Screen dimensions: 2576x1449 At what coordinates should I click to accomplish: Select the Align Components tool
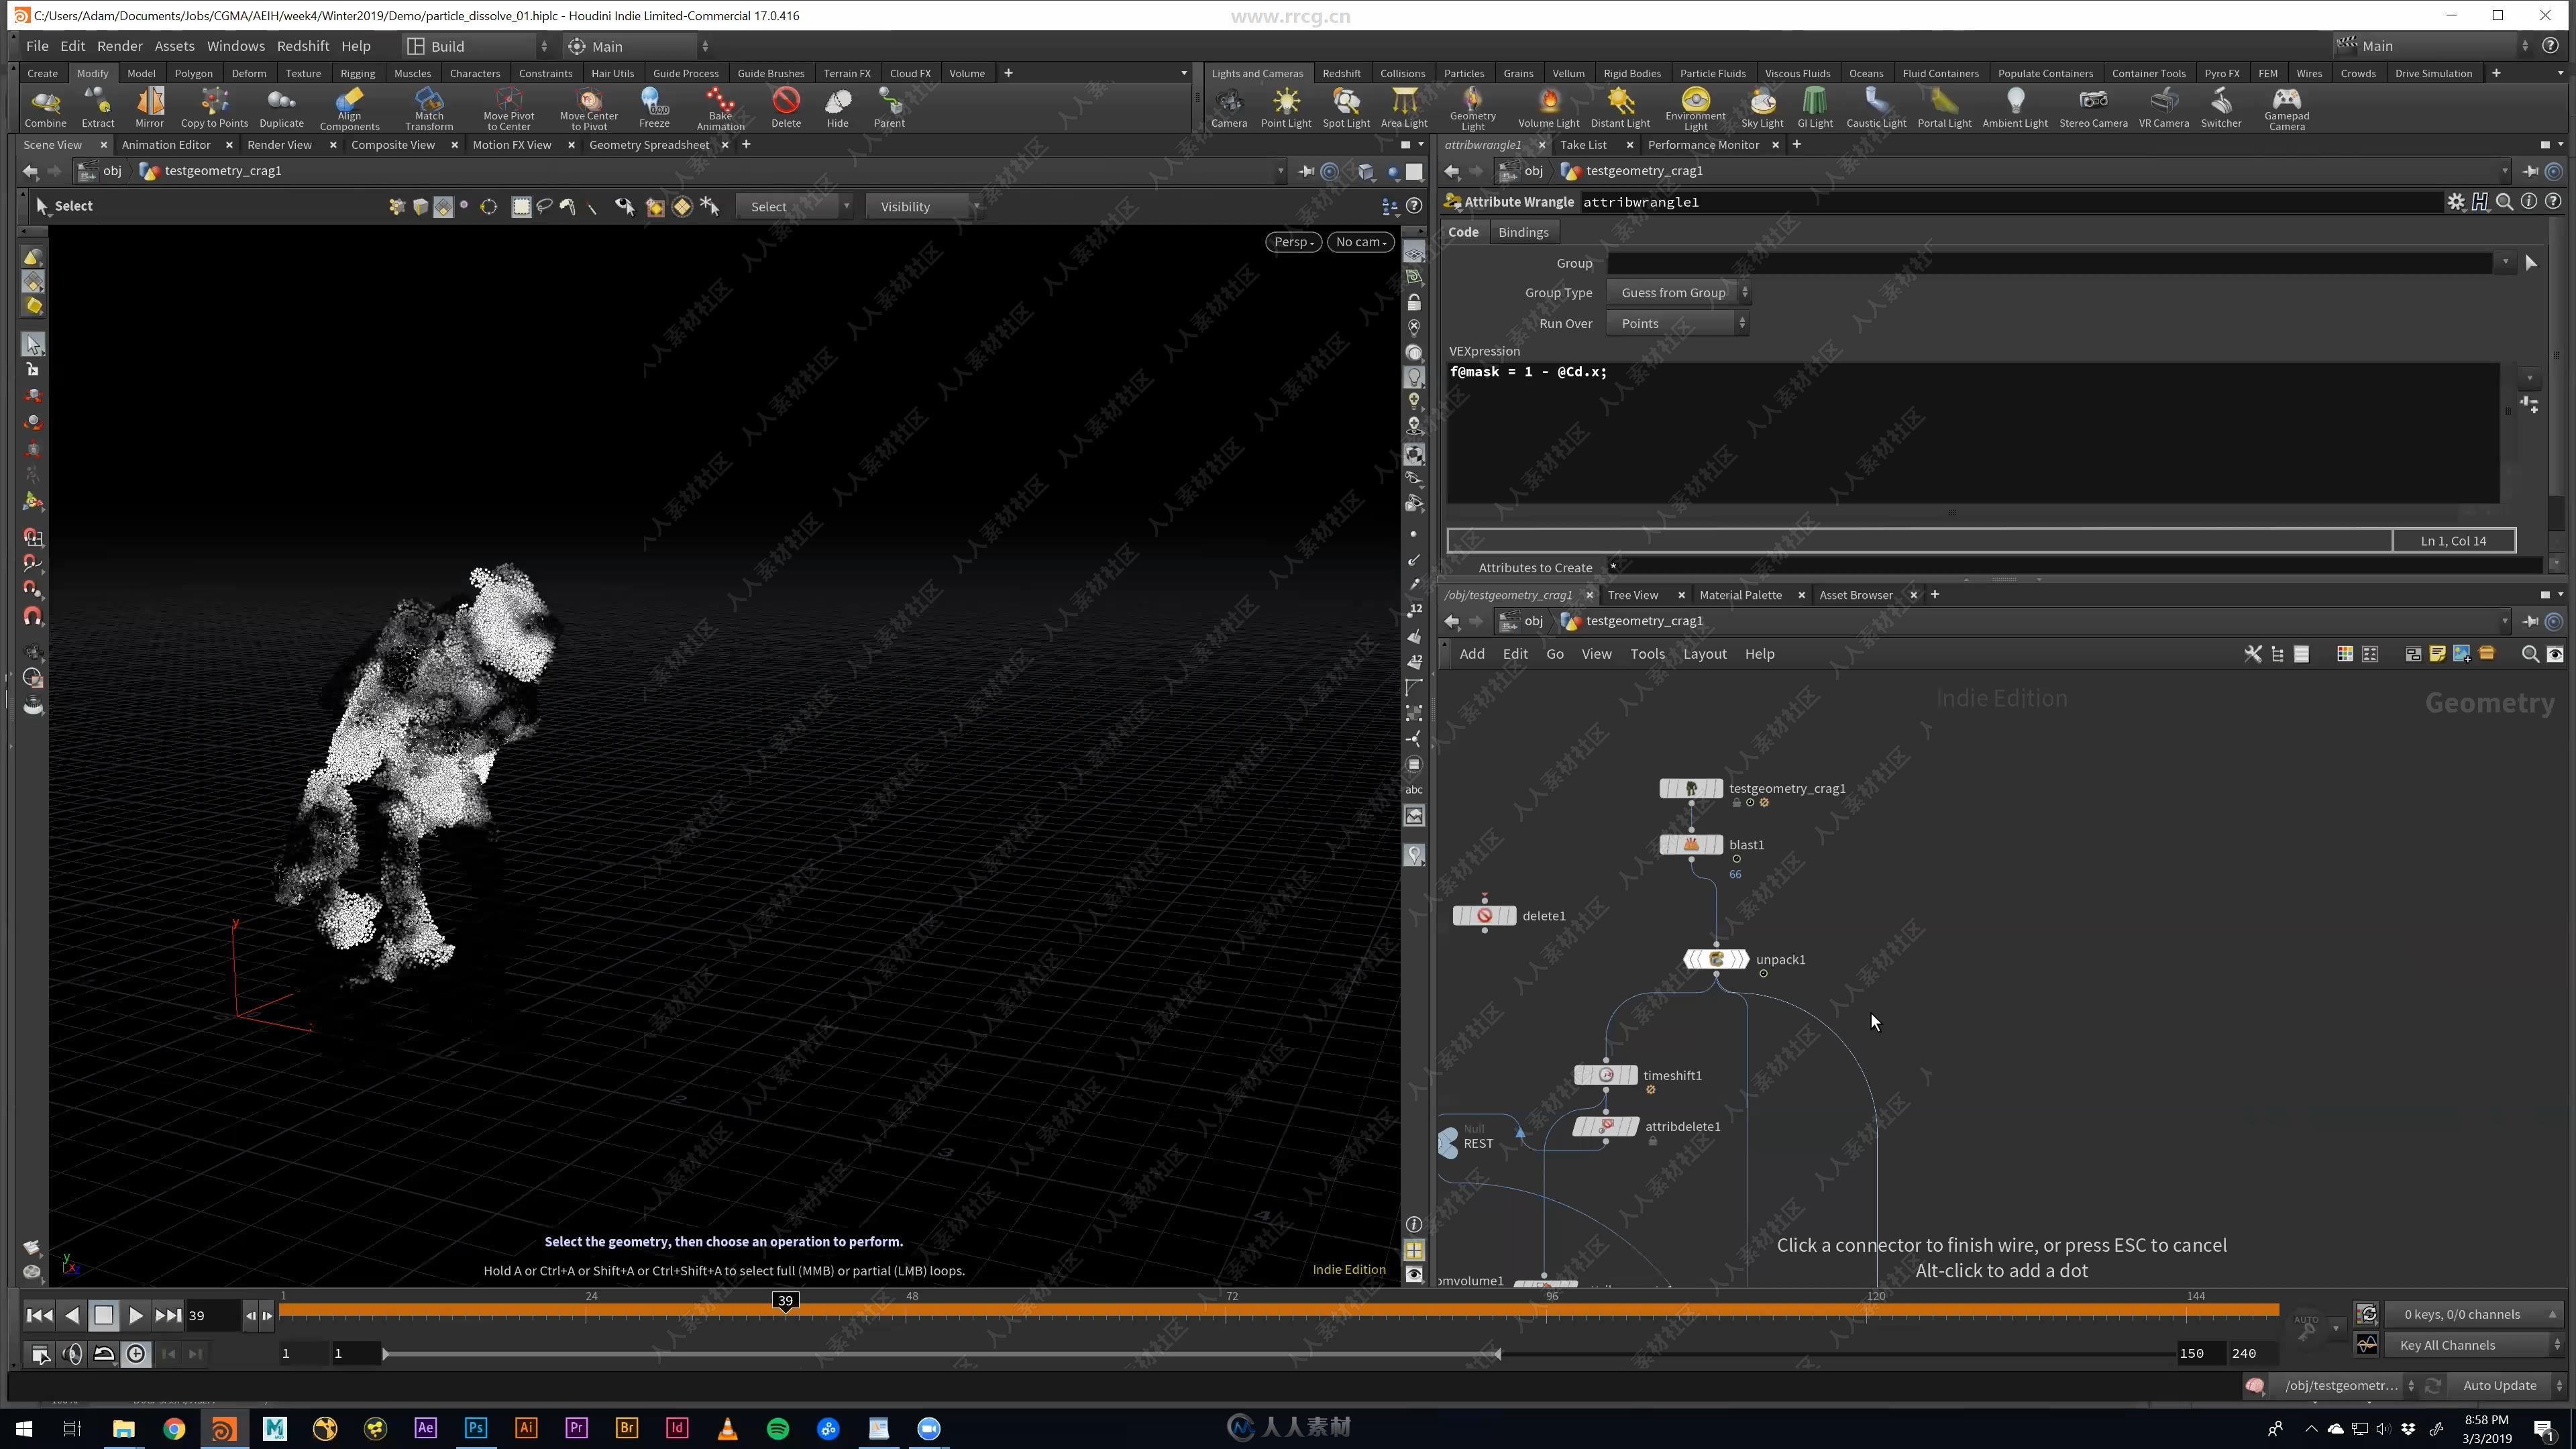(349, 109)
